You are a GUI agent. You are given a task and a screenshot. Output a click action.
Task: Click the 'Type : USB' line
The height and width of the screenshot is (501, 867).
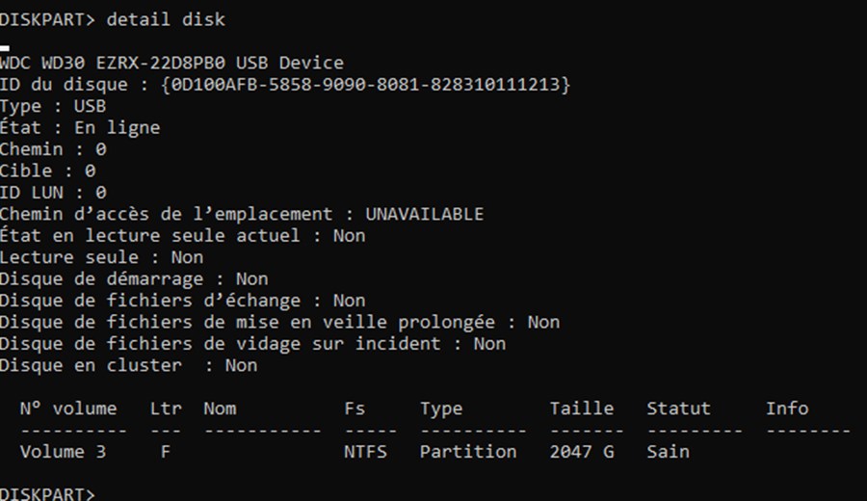(x=53, y=106)
